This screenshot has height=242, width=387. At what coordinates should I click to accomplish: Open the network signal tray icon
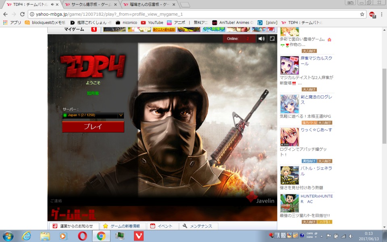(343, 236)
